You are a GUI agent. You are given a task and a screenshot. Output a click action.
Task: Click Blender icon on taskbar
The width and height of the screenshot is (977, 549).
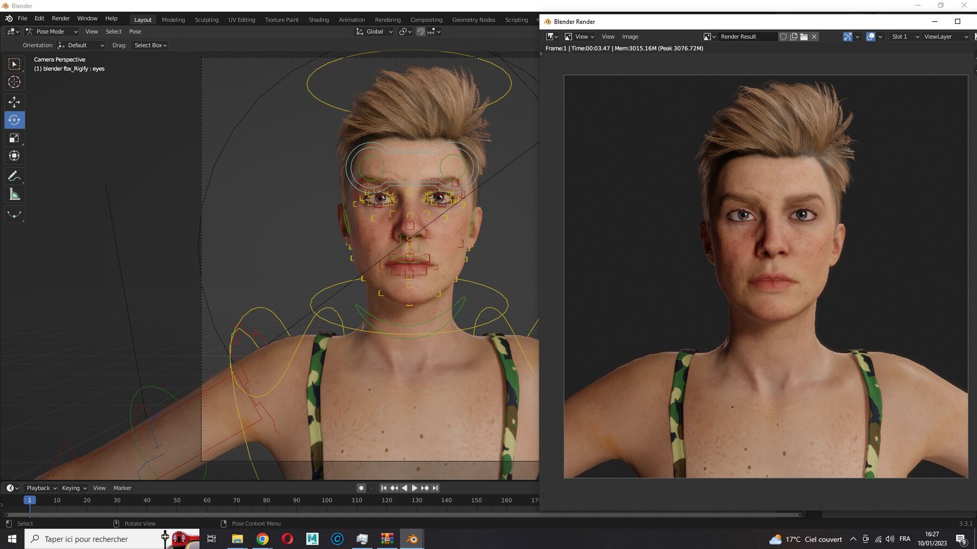pyautogui.click(x=412, y=539)
